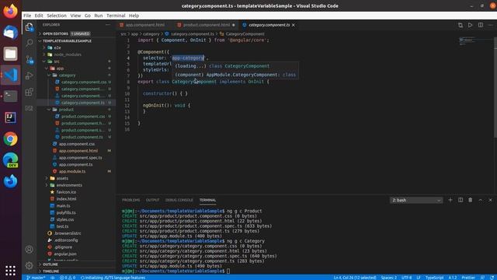
Task: Open Files manager from the dock
Action: pyautogui.click(x=10, y=54)
